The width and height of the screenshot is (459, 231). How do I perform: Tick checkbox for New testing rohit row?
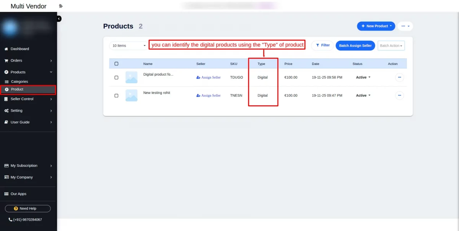(116, 95)
